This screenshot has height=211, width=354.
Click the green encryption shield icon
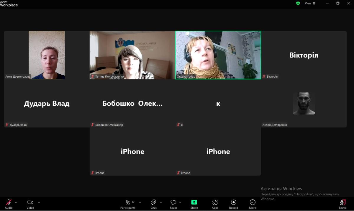coord(298,3)
